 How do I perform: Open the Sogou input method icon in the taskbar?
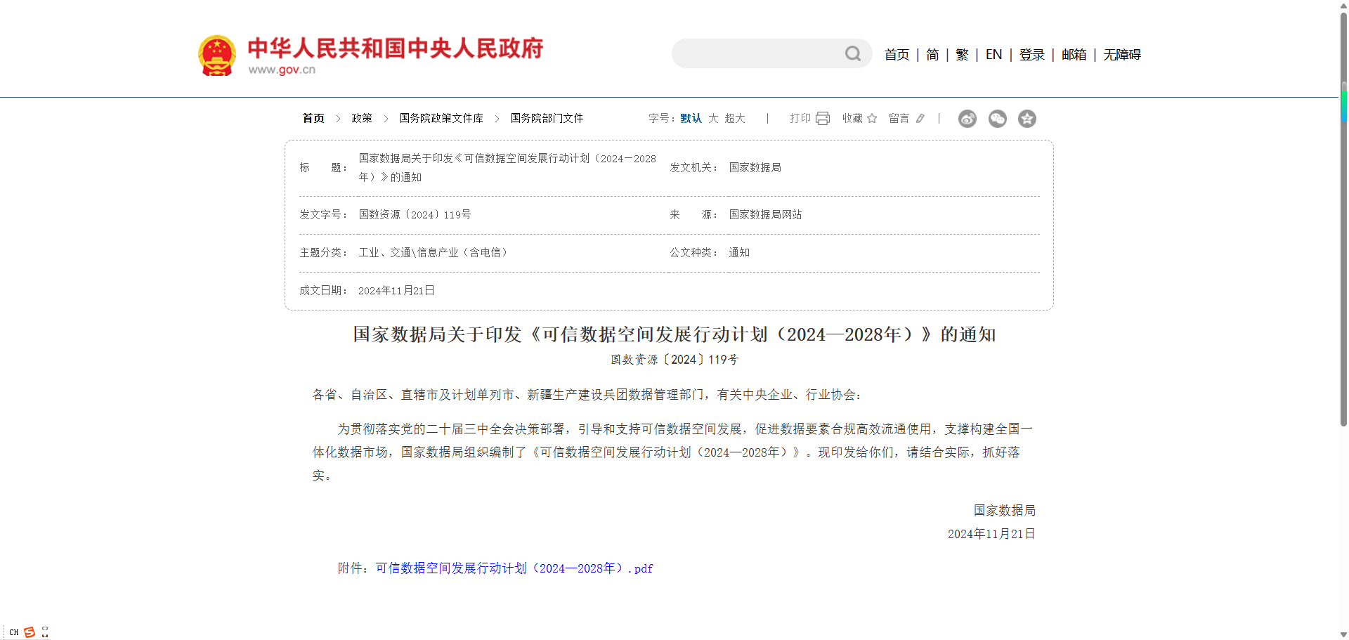pyautogui.click(x=29, y=632)
